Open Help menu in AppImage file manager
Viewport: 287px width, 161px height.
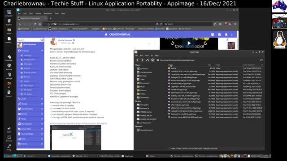coord(157,55)
